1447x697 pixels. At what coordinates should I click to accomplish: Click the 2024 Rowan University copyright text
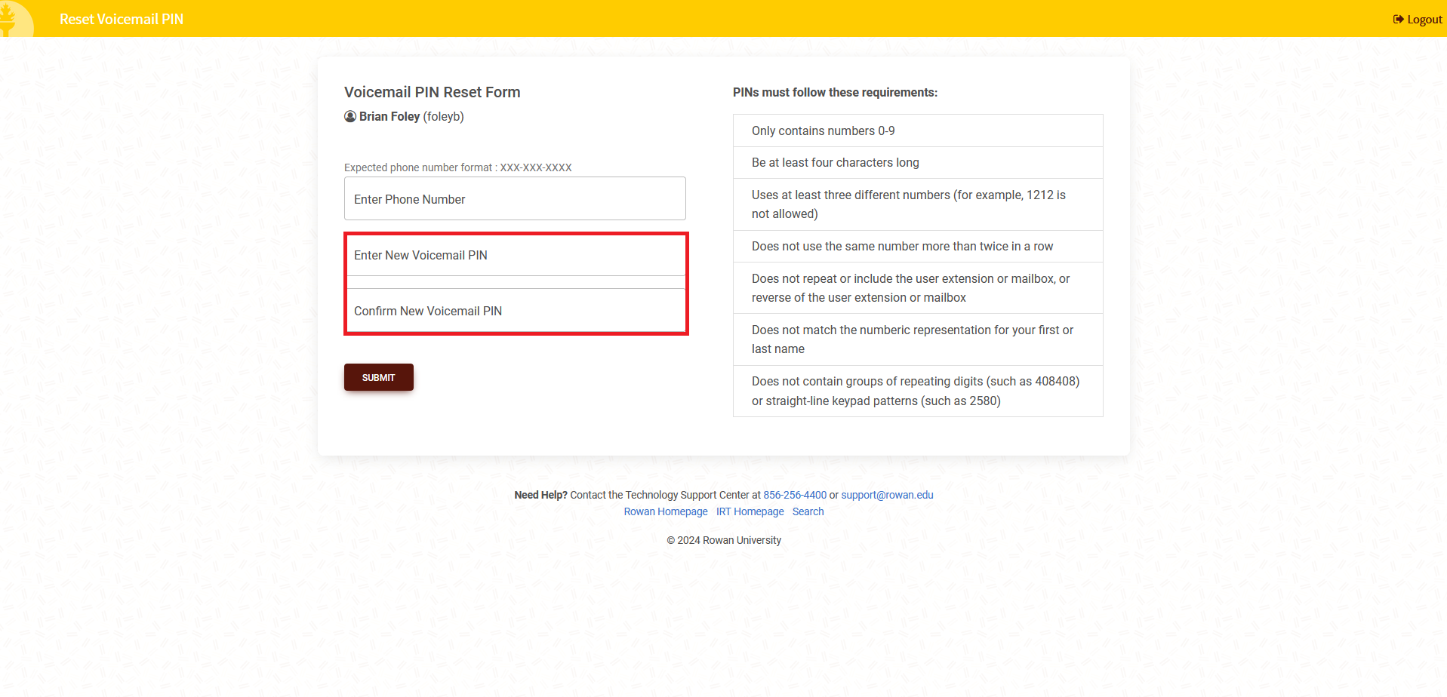[724, 540]
